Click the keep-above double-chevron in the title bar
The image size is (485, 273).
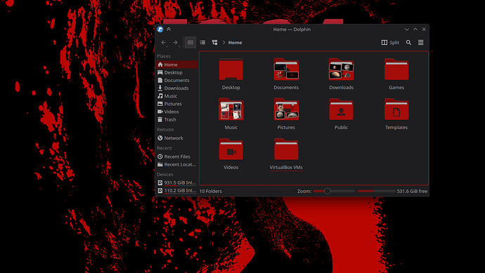click(169, 29)
